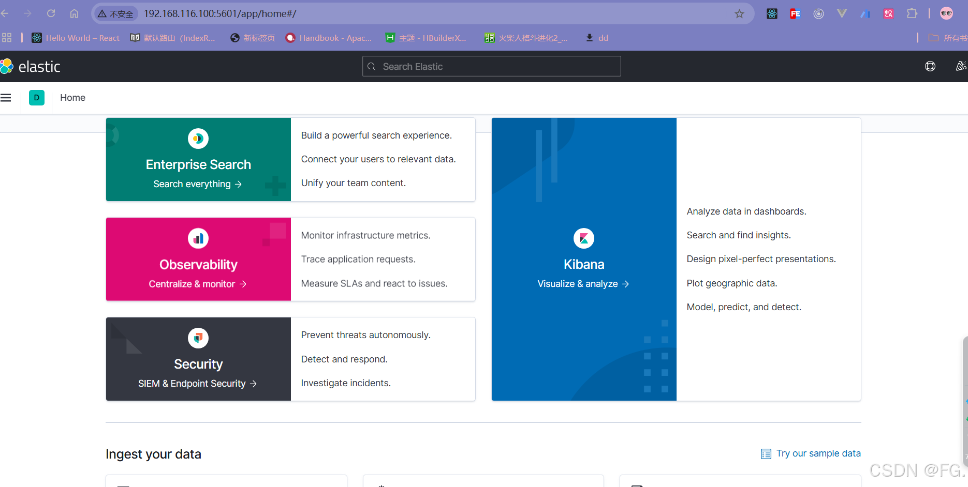Open the browser profile avatar
This screenshot has width=968, height=487.
(946, 13)
